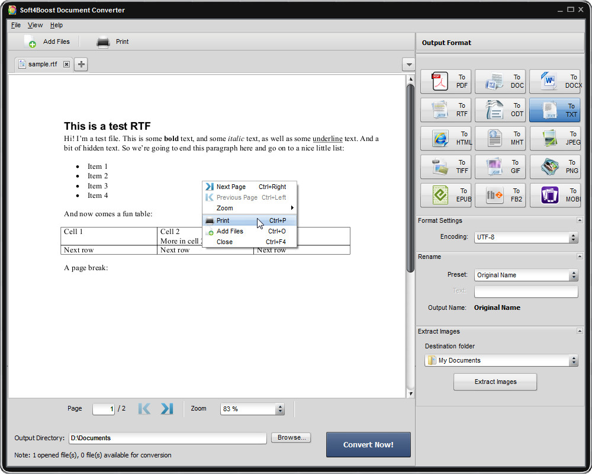The image size is (592, 474).
Task: Select the To JPEG output format
Action: tap(555, 138)
